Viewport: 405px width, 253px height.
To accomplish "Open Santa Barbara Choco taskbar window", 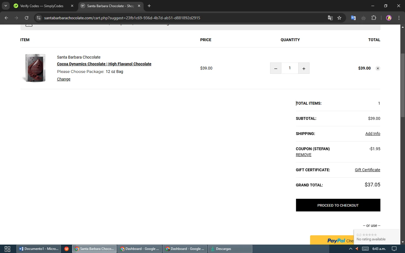I will pyautogui.click(x=94, y=249).
